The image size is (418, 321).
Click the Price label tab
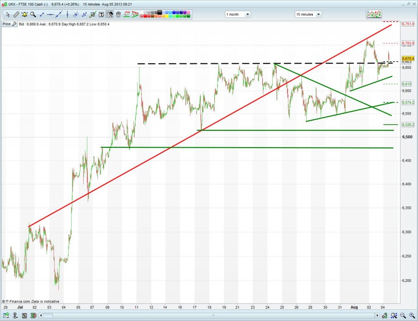tap(7, 24)
